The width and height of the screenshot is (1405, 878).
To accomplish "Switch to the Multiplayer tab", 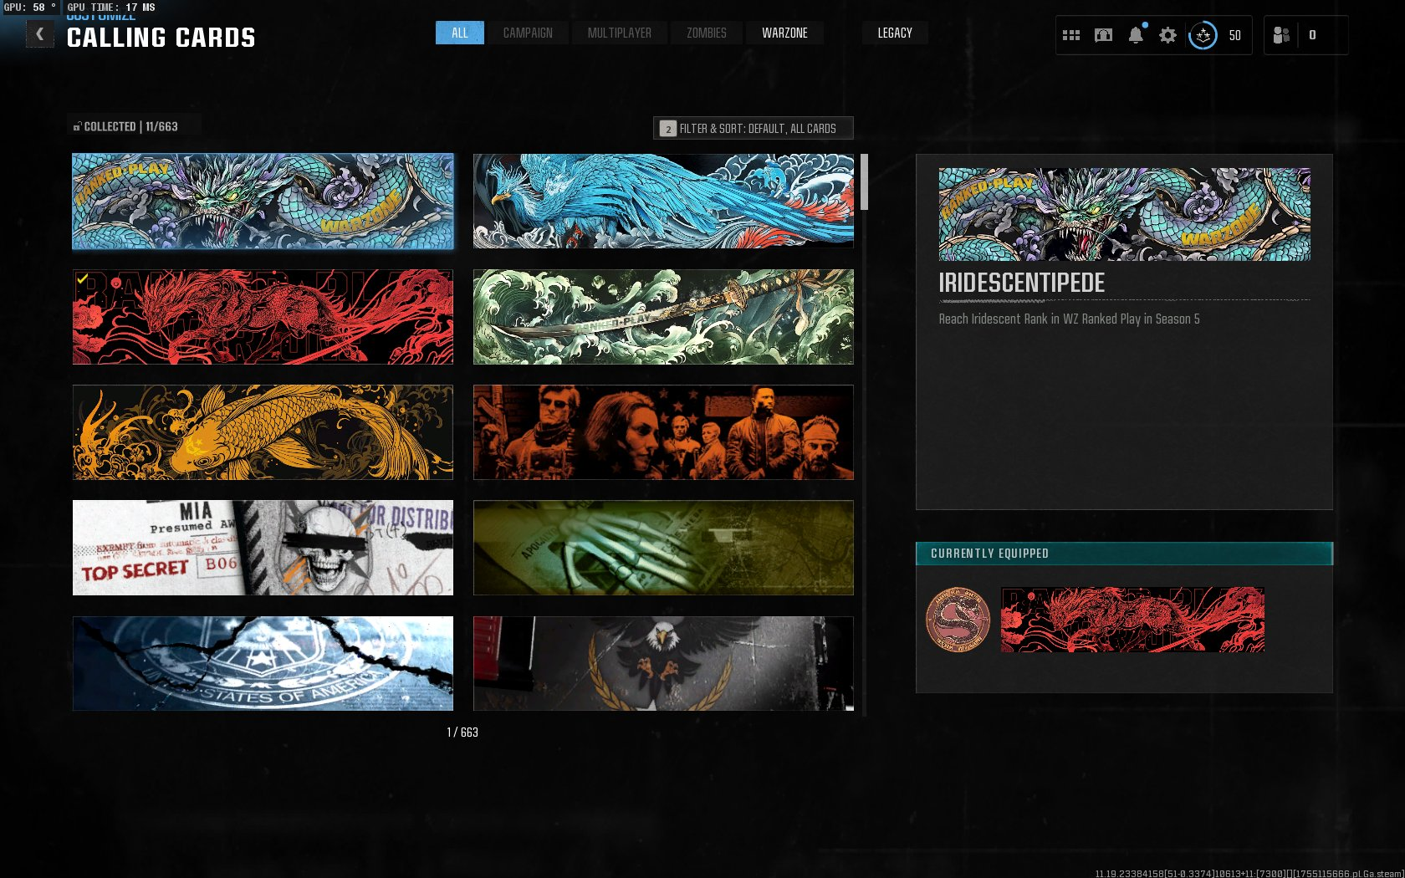I will pyautogui.click(x=619, y=33).
